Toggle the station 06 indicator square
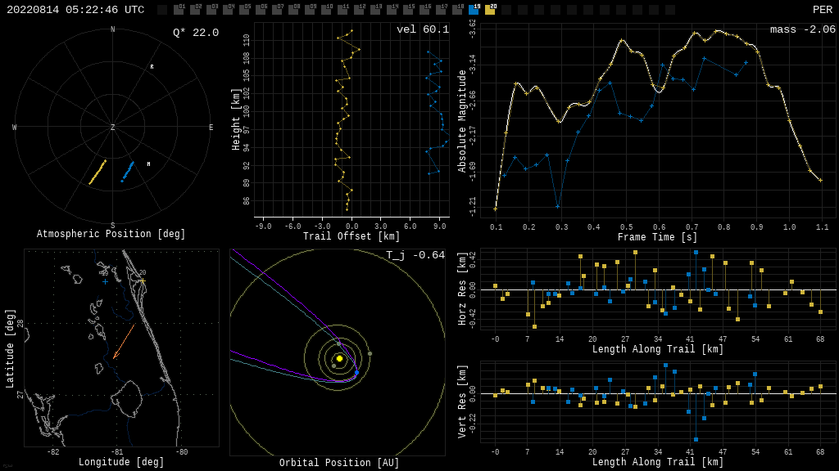The width and height of the screenshot is (839, 471). pos(261,10)
